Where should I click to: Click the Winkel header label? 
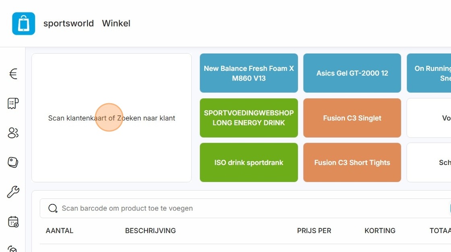116,23
